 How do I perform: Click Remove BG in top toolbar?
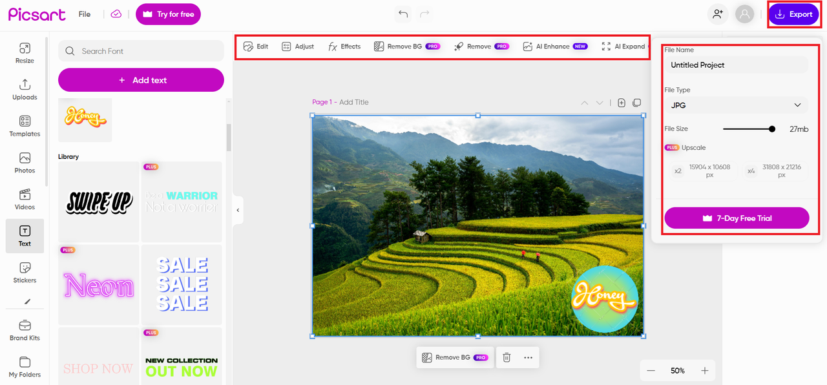pyautogui.click(x=407, y=47)
